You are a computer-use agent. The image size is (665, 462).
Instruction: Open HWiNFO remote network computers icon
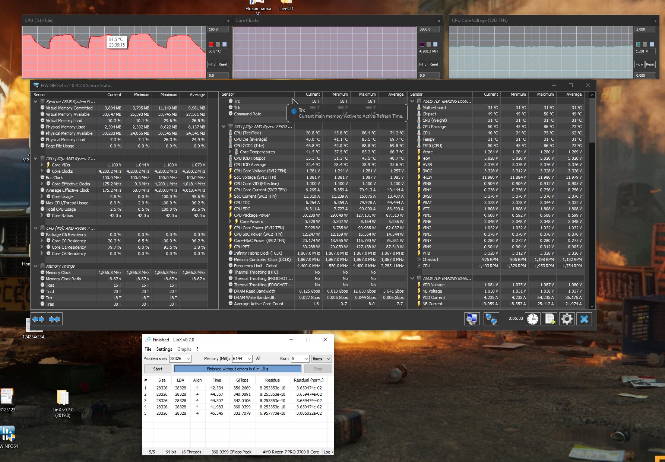(x=491, y=319)
